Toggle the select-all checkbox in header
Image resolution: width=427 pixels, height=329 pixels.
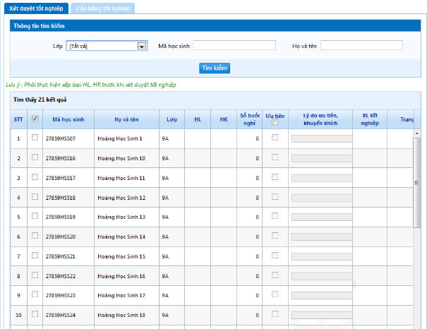pyautogui.click(x=35, y=119)
